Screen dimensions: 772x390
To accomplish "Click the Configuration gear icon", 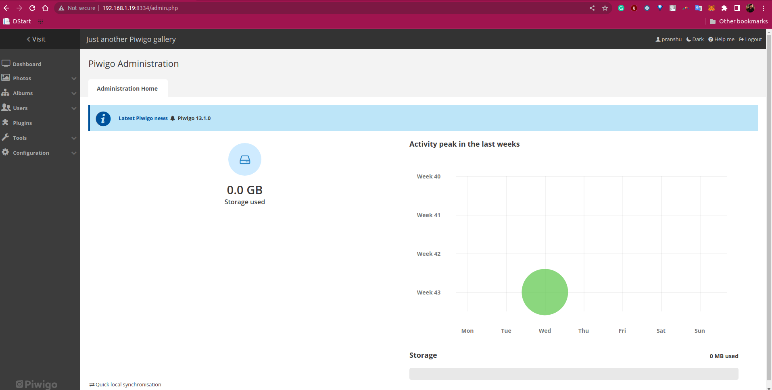I will 5,152.
